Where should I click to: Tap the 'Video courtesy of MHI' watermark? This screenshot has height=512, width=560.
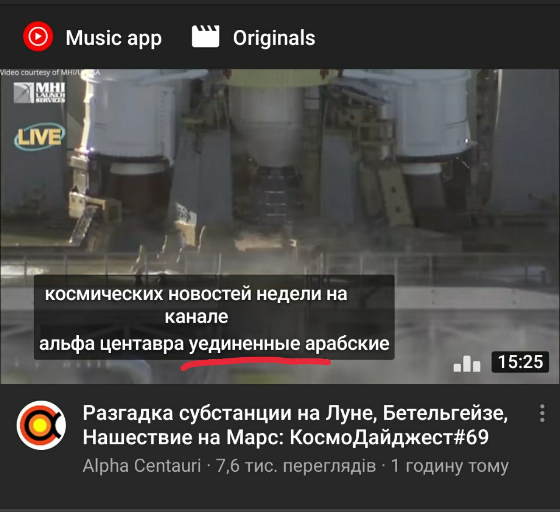tap(50, 73)
